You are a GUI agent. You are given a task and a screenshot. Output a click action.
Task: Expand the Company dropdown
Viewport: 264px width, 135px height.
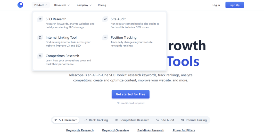(x=84, y=5)
